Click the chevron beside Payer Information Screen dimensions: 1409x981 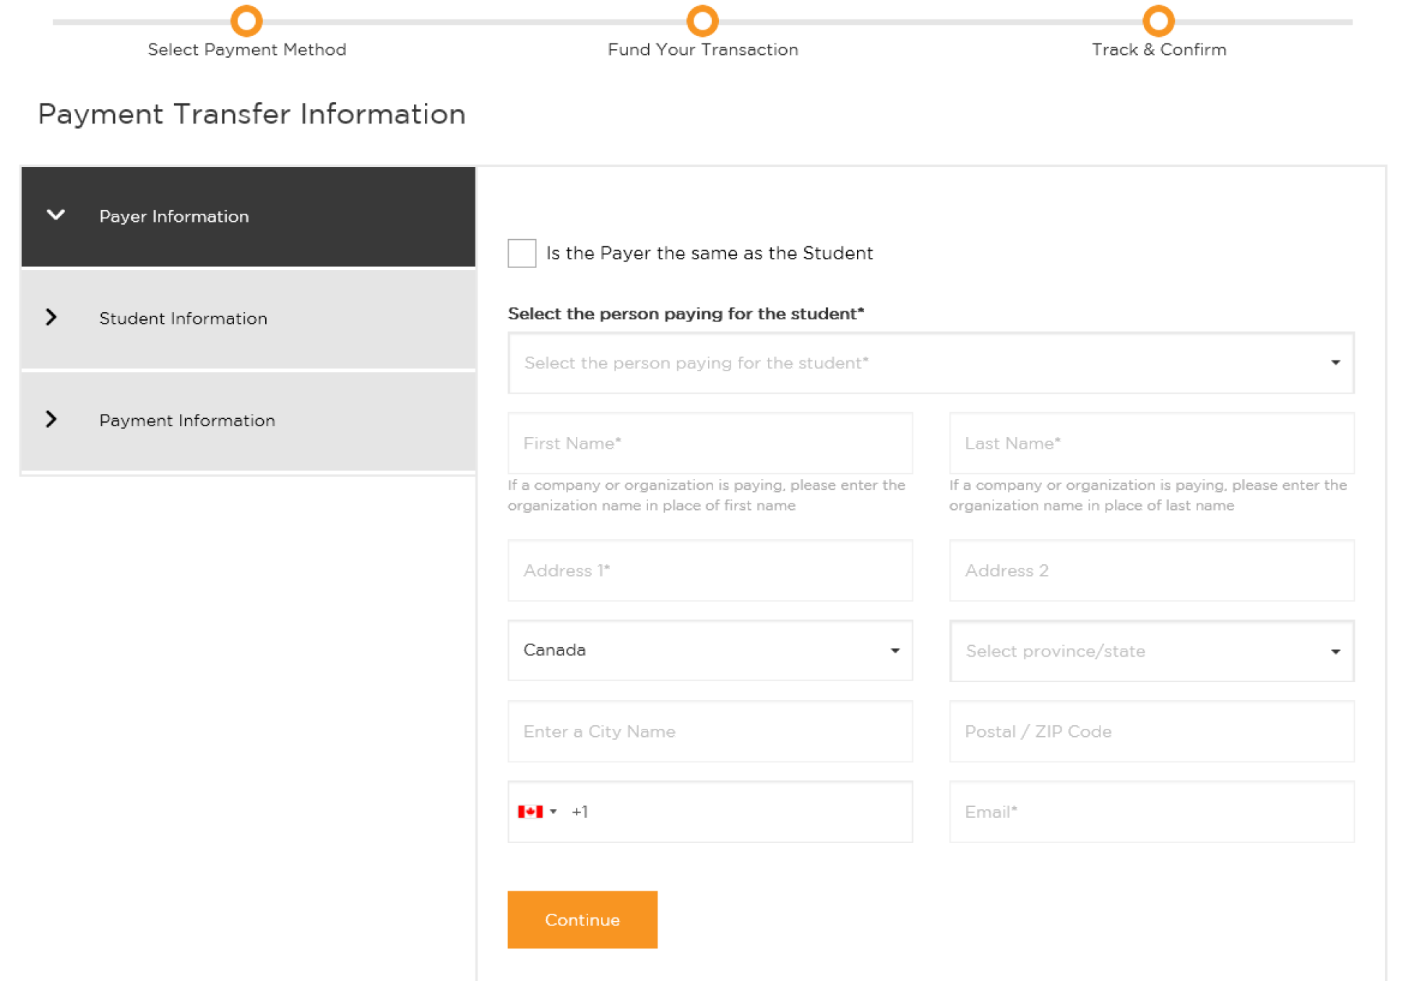point(56,215)
